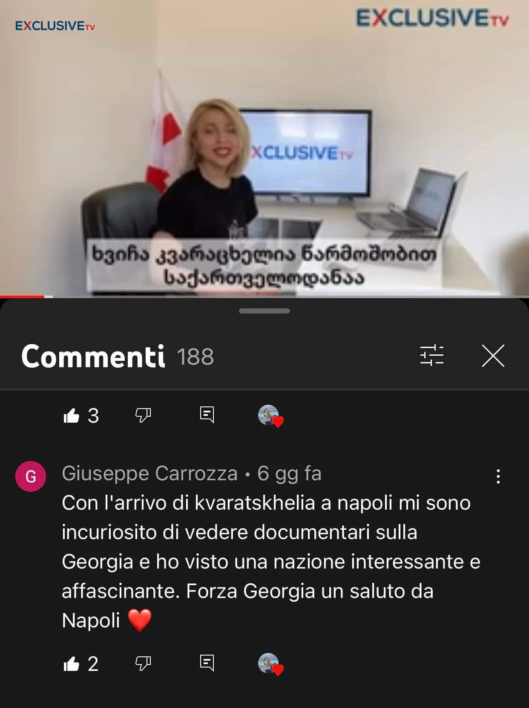Expand Giuseppe's comment text about Georgia
The image size is (529, 708).
tap(271, 562)
